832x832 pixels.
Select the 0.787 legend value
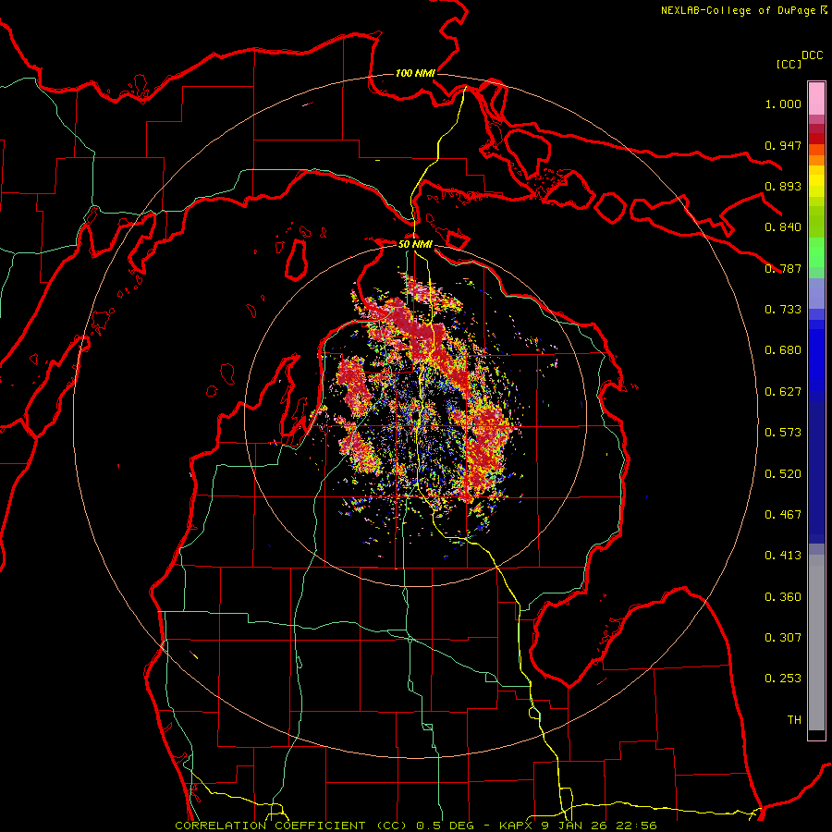tap(783, 268)
